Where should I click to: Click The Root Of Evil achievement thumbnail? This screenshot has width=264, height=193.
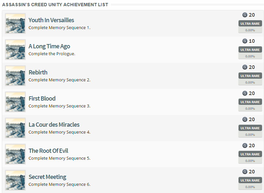pyautogui.click(x=15, y=154)
